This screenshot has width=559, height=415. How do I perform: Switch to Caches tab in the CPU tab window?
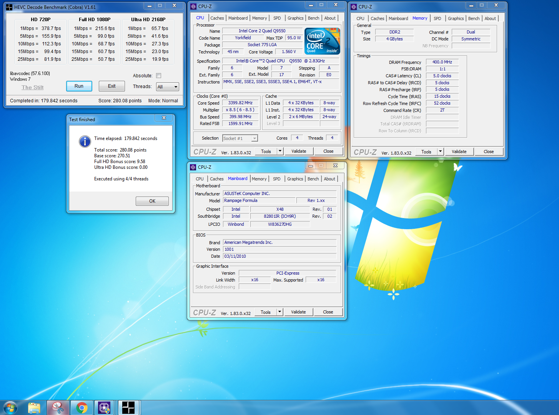tap(217, 18)
